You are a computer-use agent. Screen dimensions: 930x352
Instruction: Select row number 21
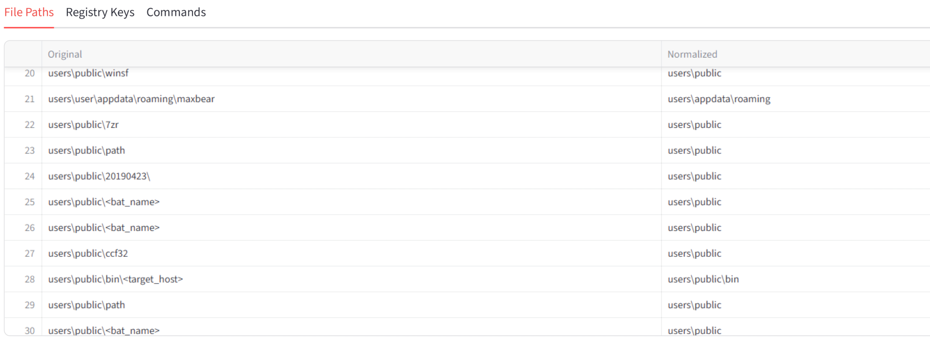pyautogui.click(x=30, y=99)
